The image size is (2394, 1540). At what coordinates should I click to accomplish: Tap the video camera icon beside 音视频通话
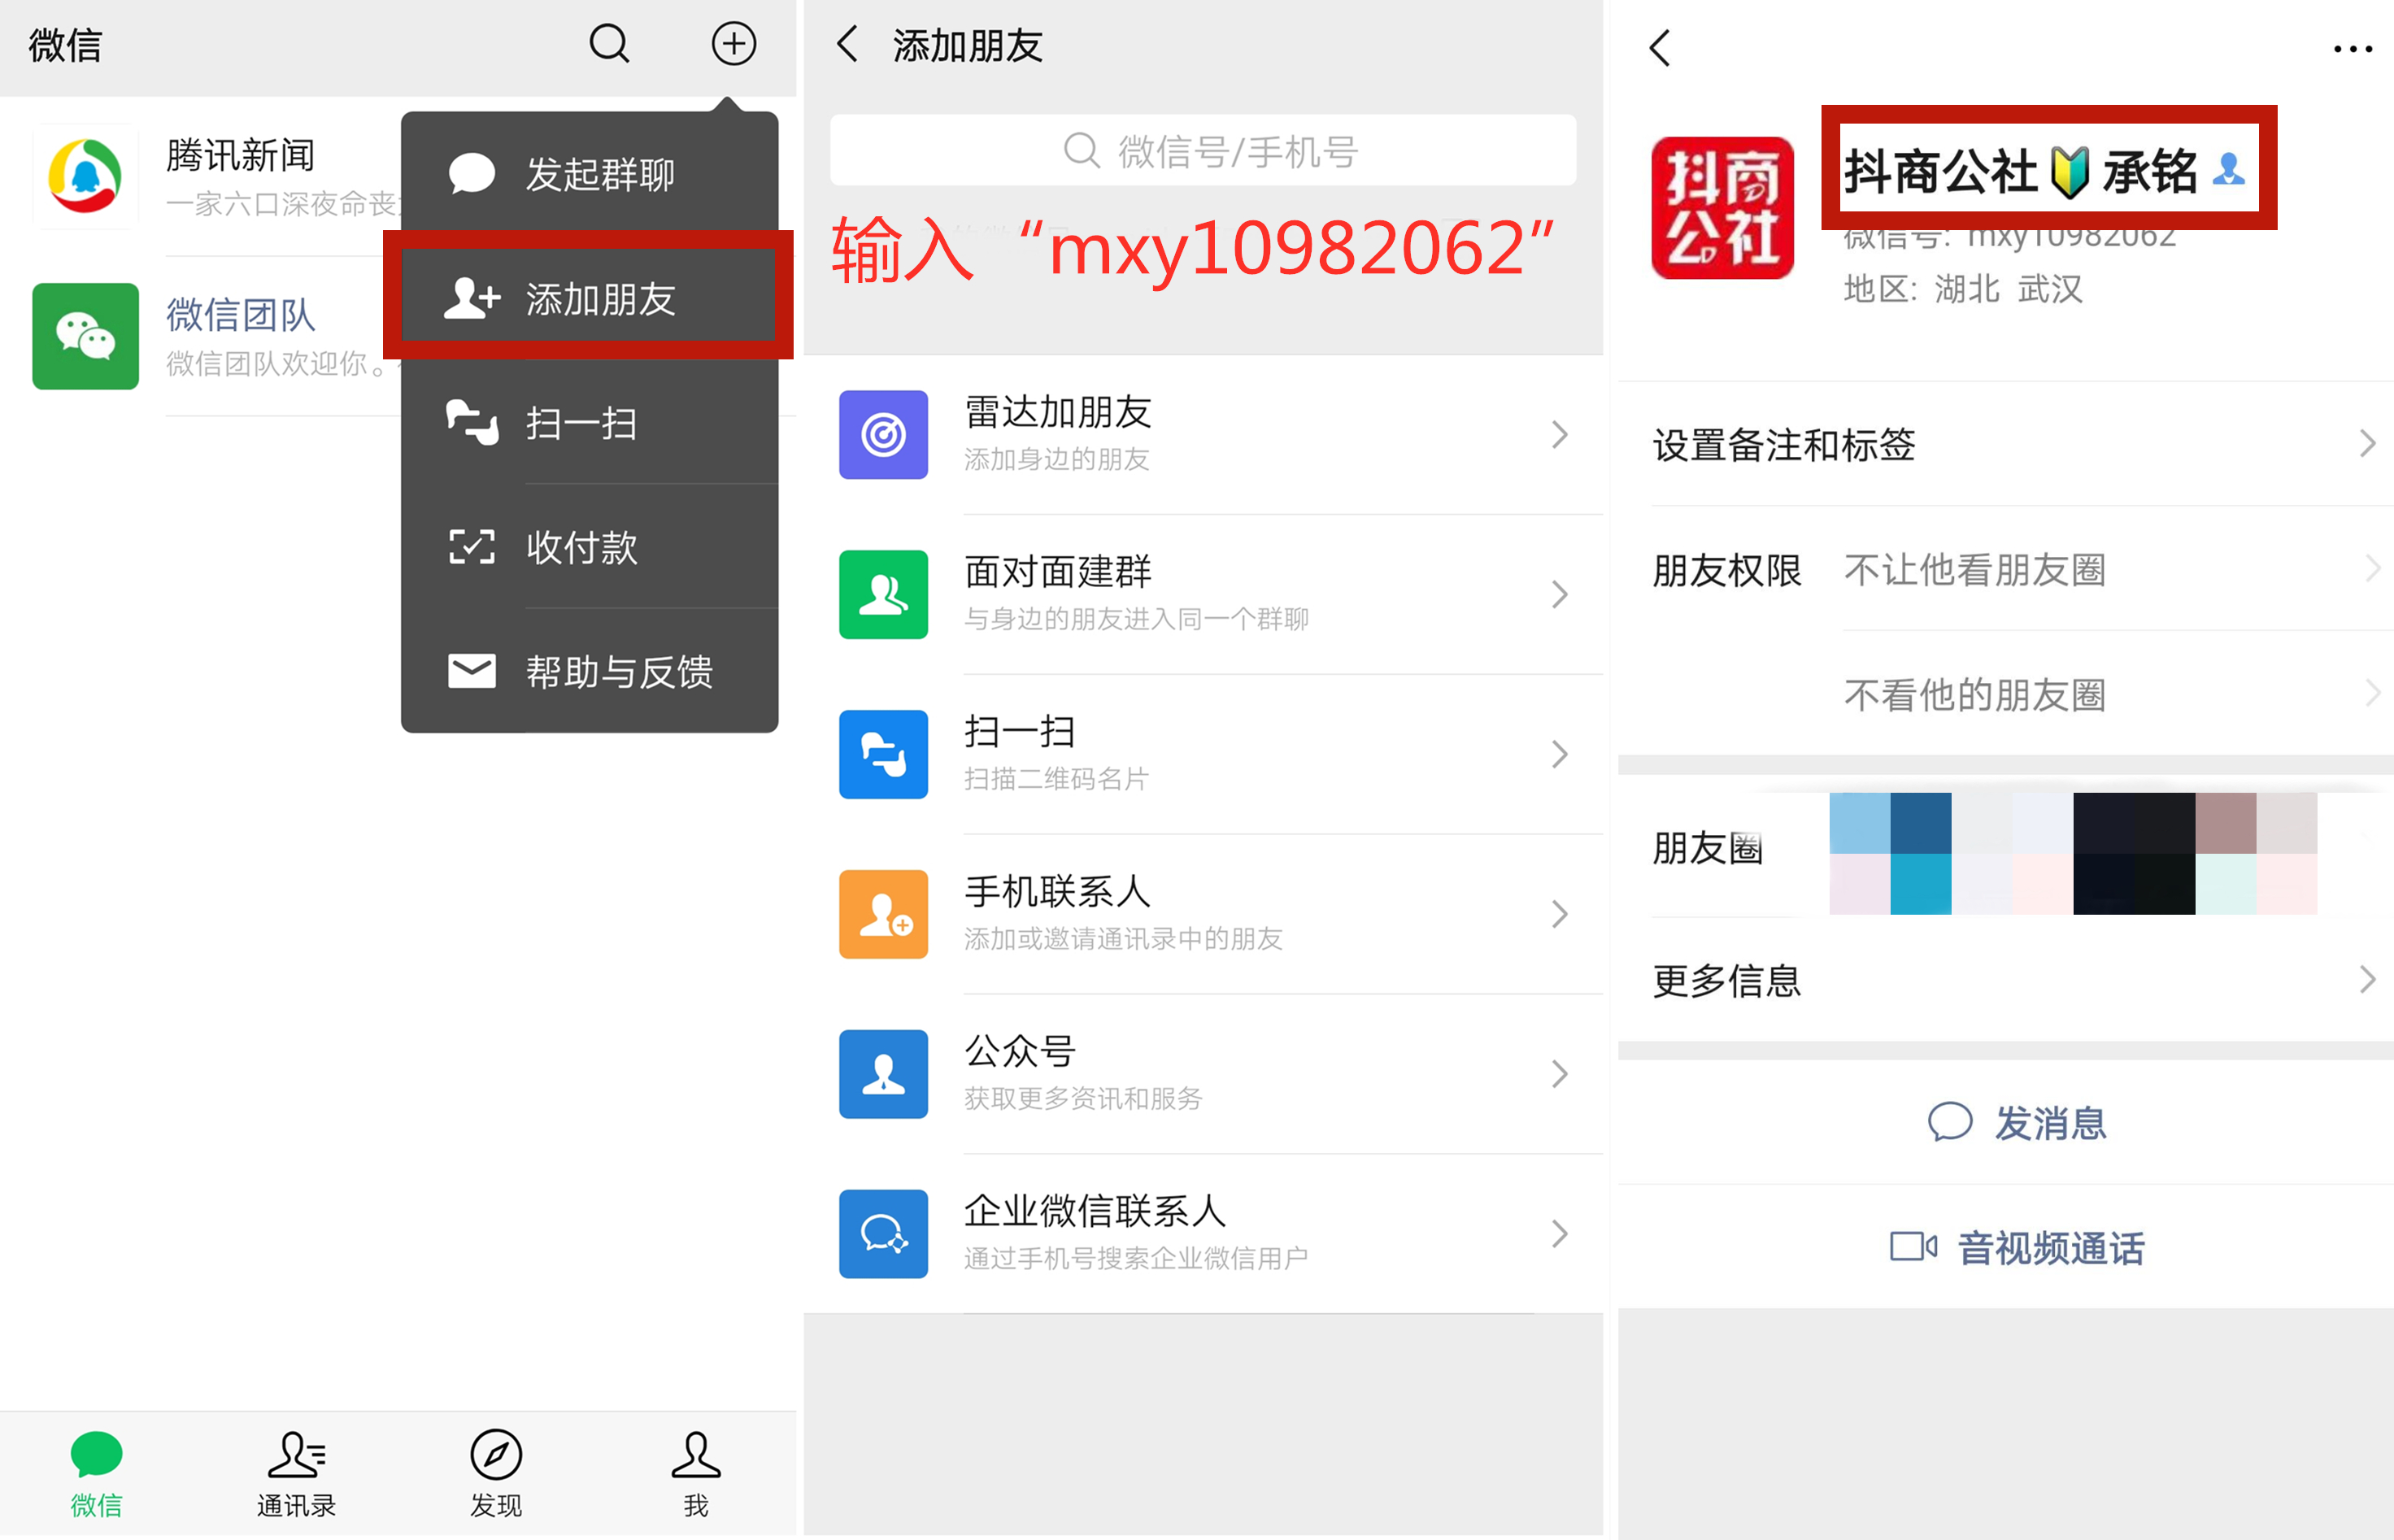tap(1913, 1247)
